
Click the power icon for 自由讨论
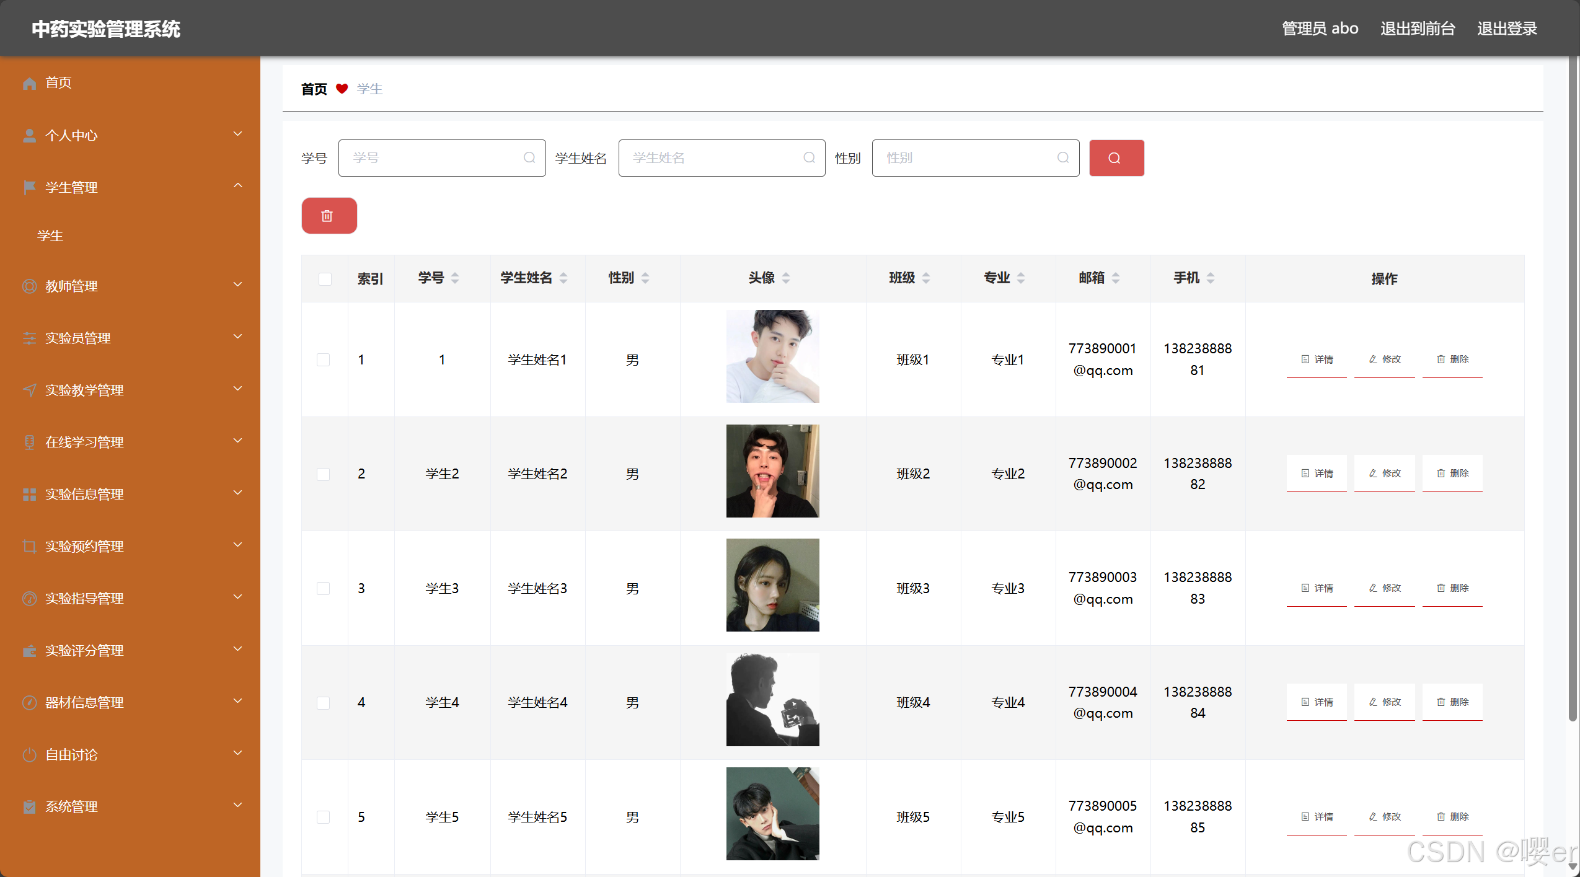[29, 754]
